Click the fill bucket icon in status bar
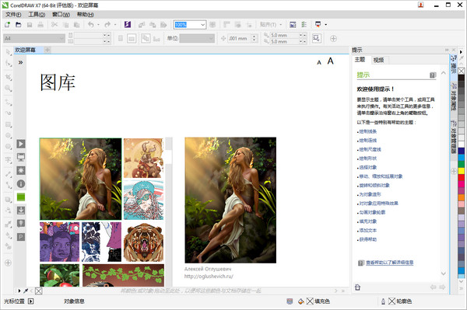467x310 pixels. coord(300,301)
